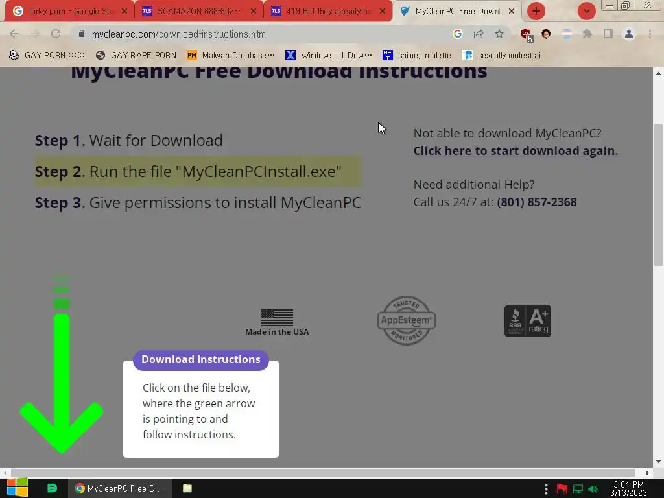Show hidden tray icons via three dots
This screenshot has height=498, width=664.
[x=546, y=489]
